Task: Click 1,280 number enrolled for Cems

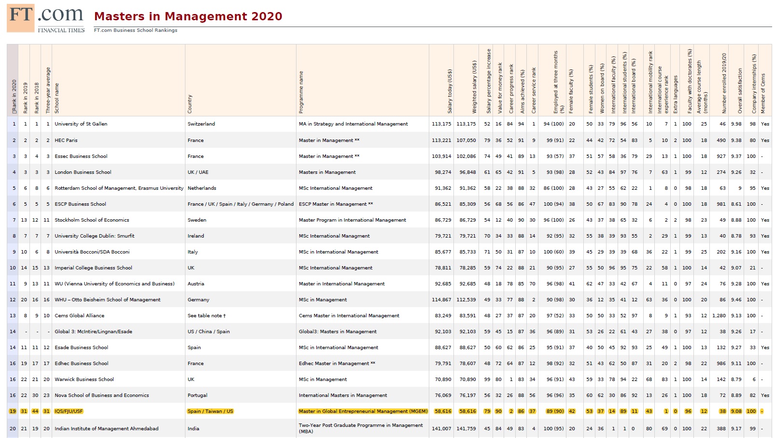Action: pos(719,316)
